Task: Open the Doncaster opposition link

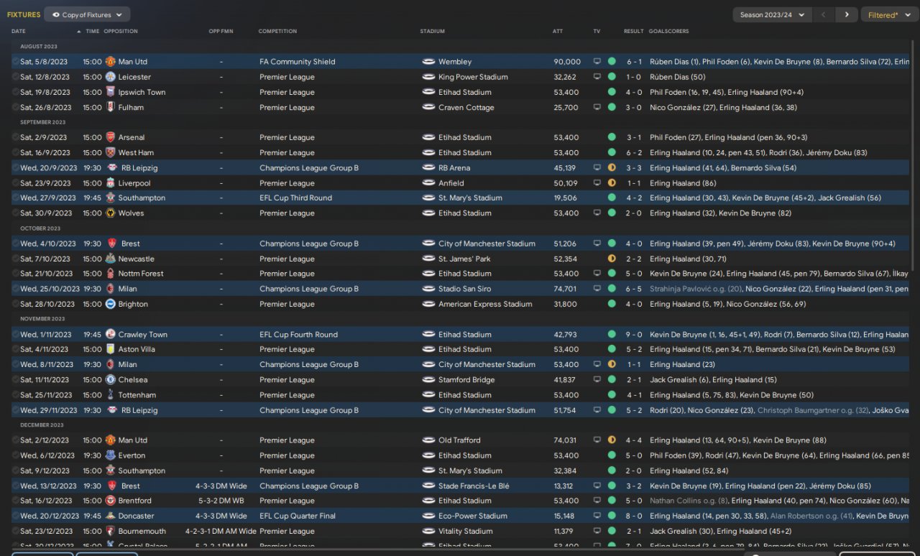Action: (137, 516)
